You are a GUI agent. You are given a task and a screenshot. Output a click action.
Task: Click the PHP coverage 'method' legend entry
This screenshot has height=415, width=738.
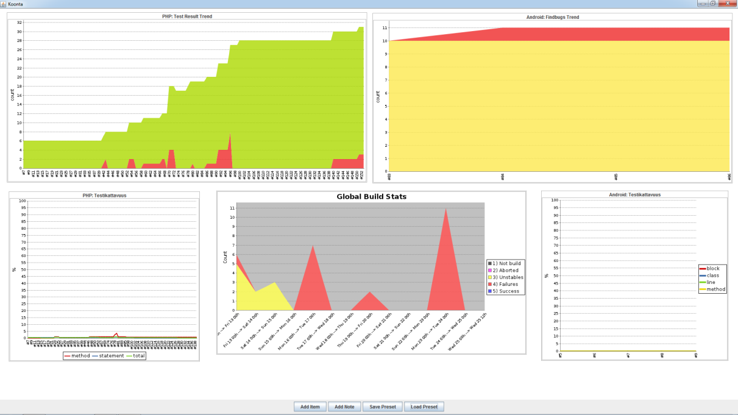click(77, 356)
